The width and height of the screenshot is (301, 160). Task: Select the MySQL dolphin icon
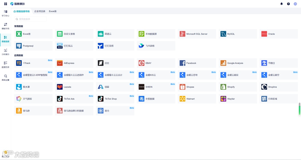[223, 34]
